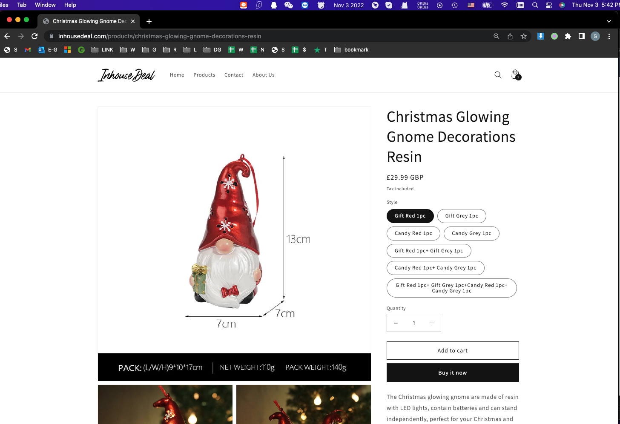Screen dimensions: 620x424
Task: Open the shopping cart bag icon
Action: [516, 75]
